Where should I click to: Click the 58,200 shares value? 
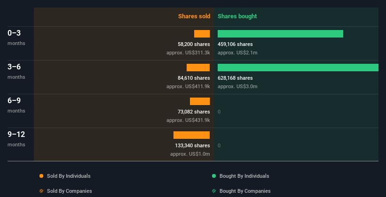tap(194, 44)
